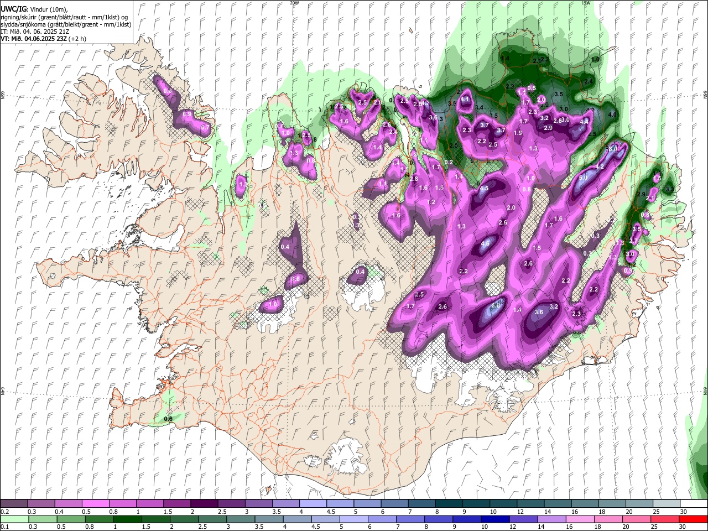The width and height of the screenshot is (708, 531).
Task: Pick upper legend swatch between 1 and 1.5
Action: coord(149,504)
